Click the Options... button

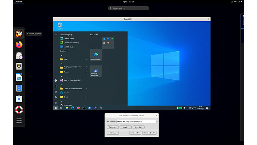[113, 127]
